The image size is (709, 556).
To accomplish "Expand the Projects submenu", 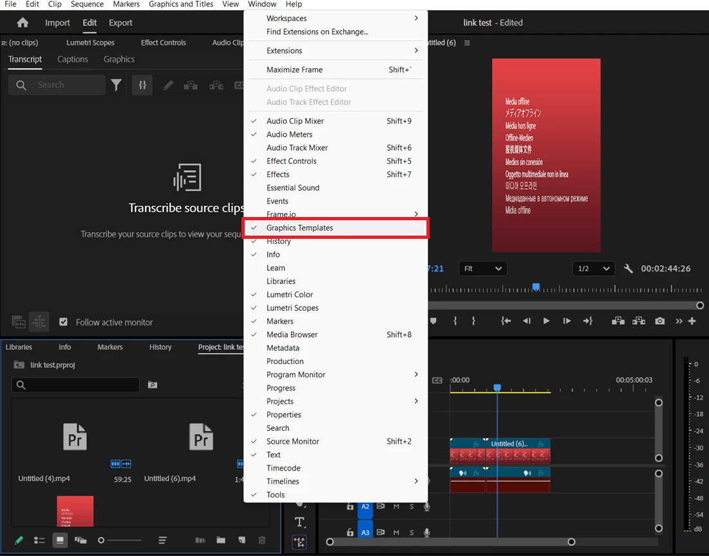I will click(335, 401).
